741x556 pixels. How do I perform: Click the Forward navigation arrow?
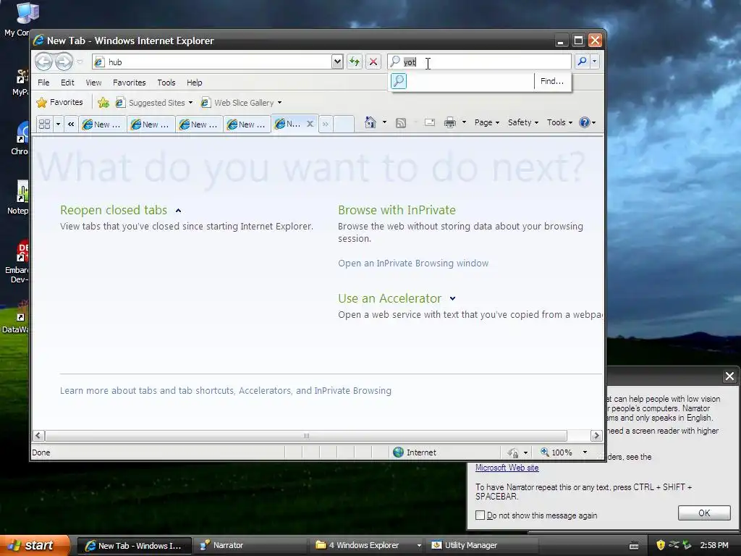[x=64, y=62]
